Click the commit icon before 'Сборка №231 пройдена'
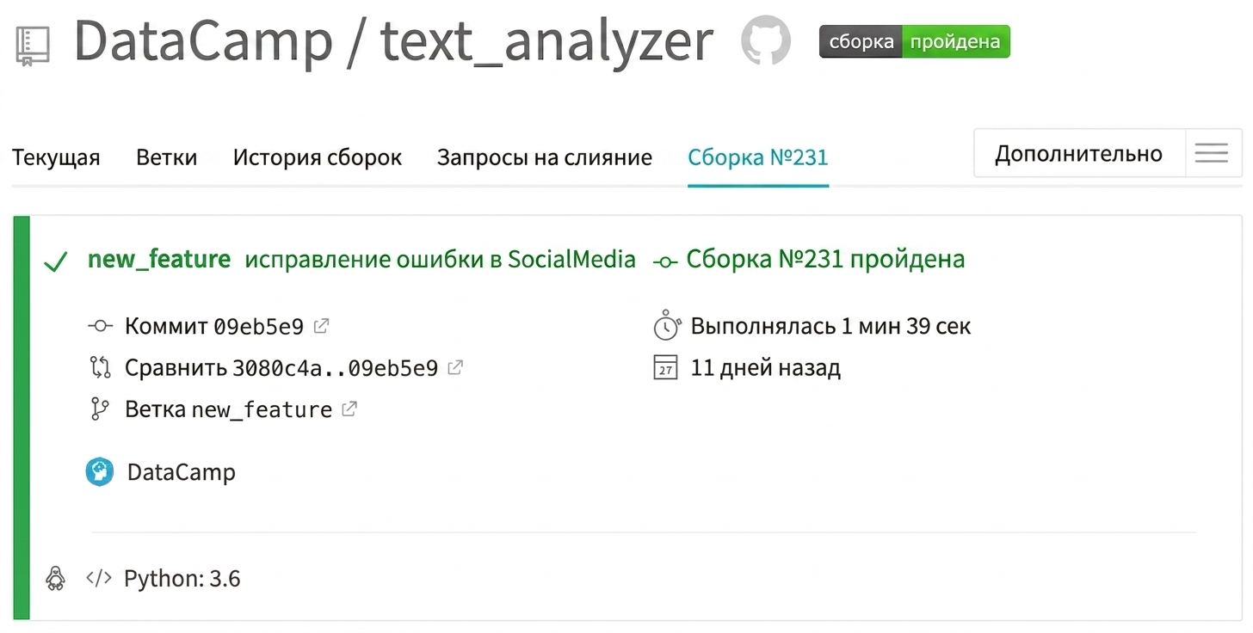1253x633 pixels. [x=666, y=261]
